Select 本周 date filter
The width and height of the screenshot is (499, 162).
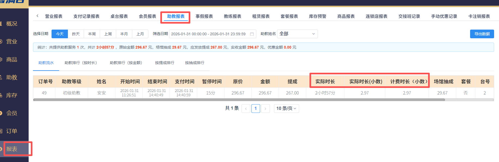[x=92, y=34]
